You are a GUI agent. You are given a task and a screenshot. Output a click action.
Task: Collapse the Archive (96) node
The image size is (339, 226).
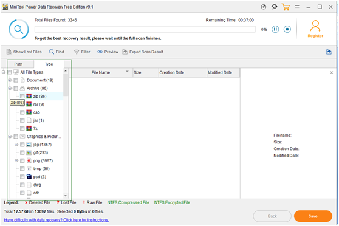10,88
